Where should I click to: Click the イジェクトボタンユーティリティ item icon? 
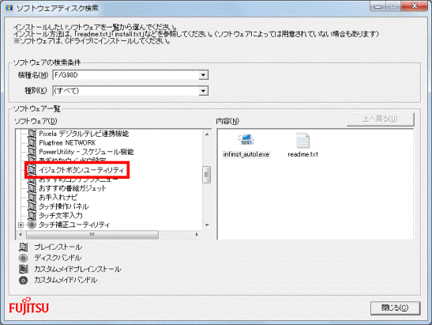pos(32,170)
